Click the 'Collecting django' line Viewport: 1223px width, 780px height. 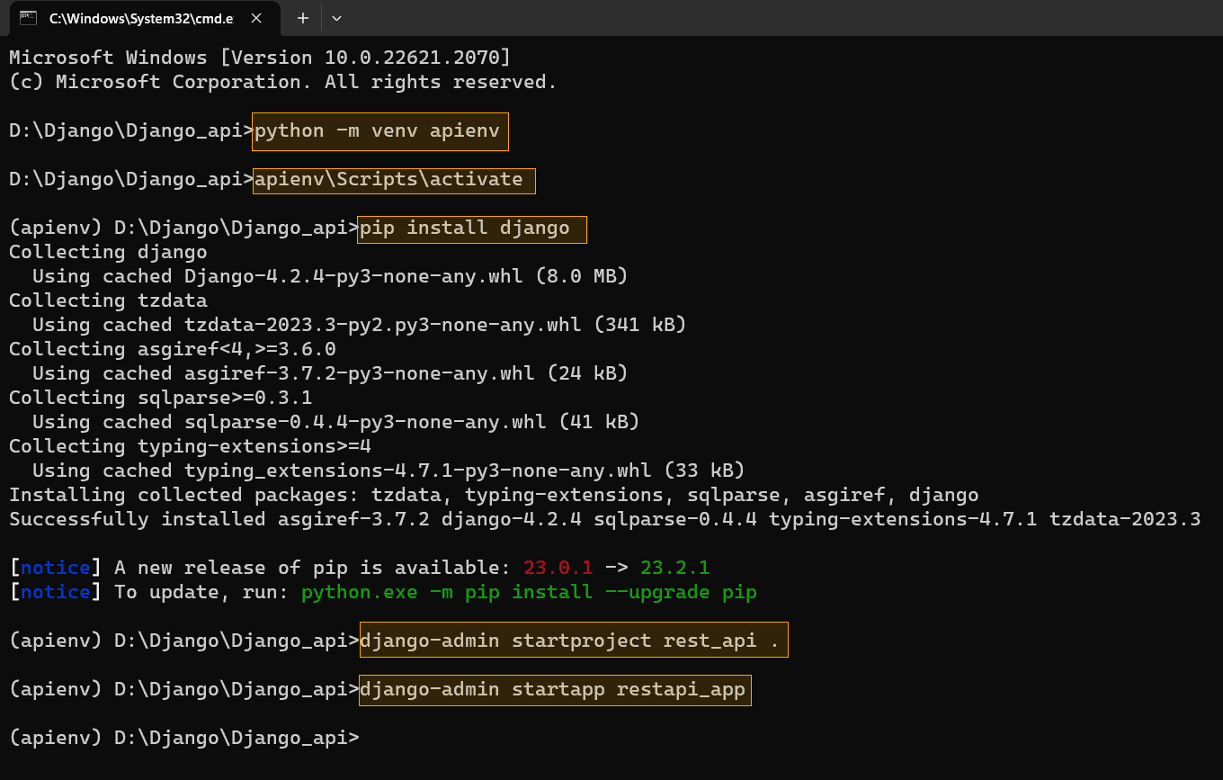coord(108,252)
